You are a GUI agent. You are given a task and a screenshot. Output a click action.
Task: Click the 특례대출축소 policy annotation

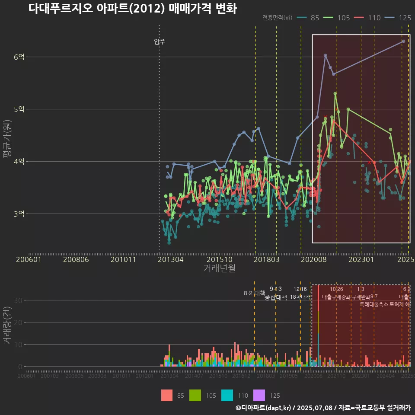373,304
